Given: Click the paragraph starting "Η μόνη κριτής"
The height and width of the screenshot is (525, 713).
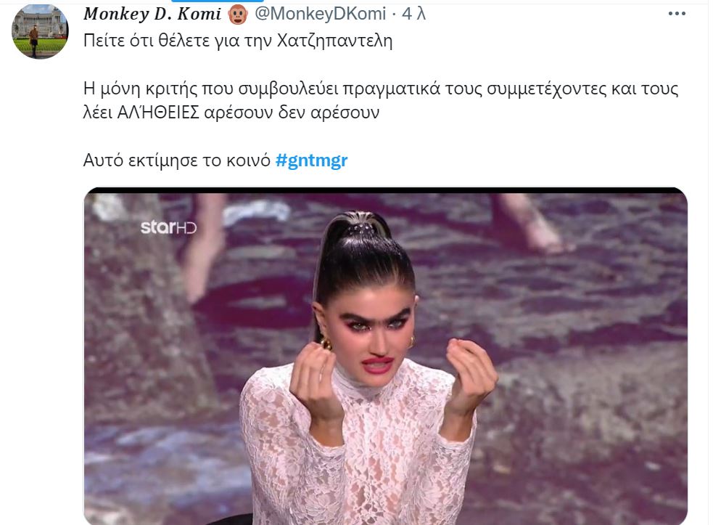Looking at the screenshot, I should click(x=381, y=100).
